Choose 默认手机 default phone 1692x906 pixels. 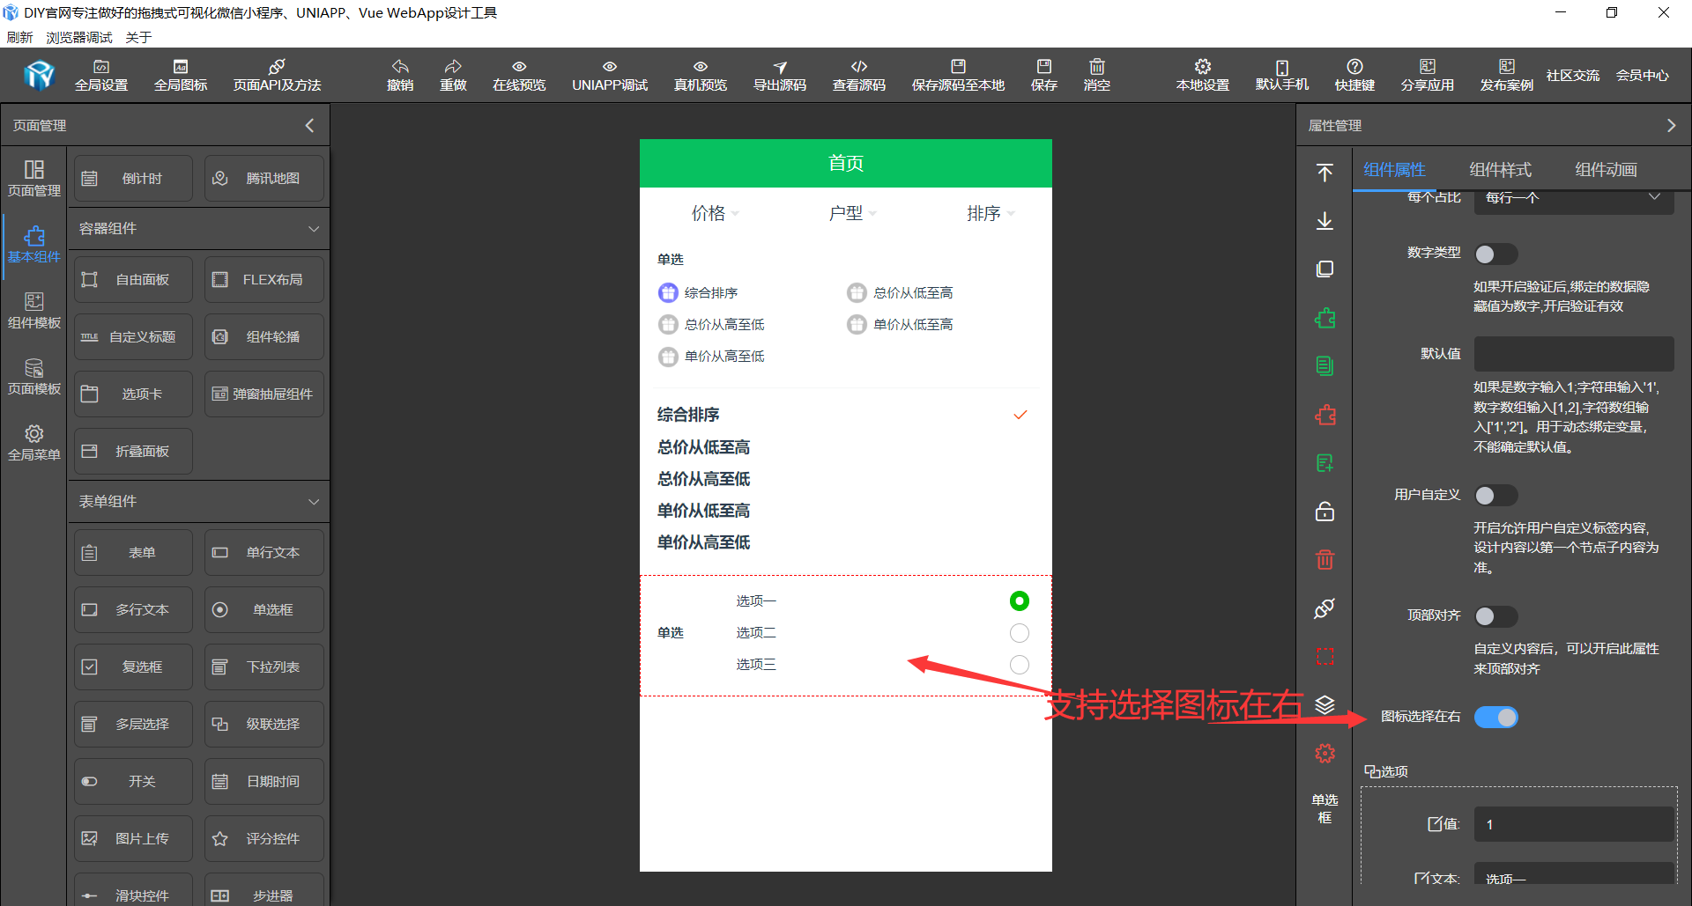(x=1282, y=76)
